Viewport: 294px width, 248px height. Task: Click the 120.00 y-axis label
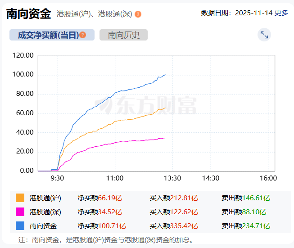tap(23, 55)
